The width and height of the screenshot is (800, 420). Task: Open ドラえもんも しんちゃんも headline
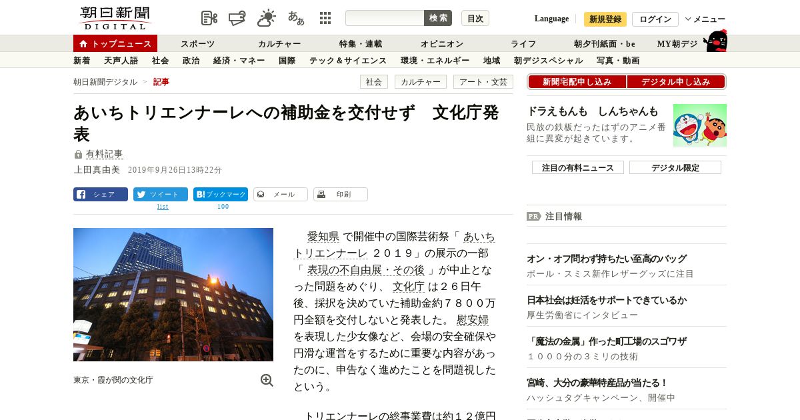(593, 111)
